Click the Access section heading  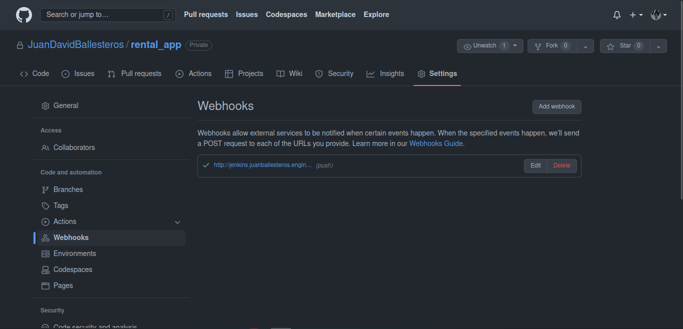[51, 130]
